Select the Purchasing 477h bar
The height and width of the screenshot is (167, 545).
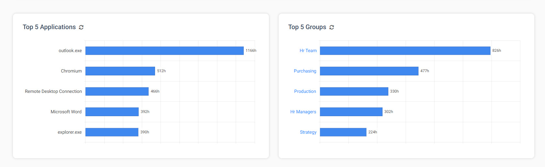click(369, 71)
